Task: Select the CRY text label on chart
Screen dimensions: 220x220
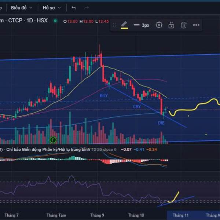Action: click(x=137, y=107)
